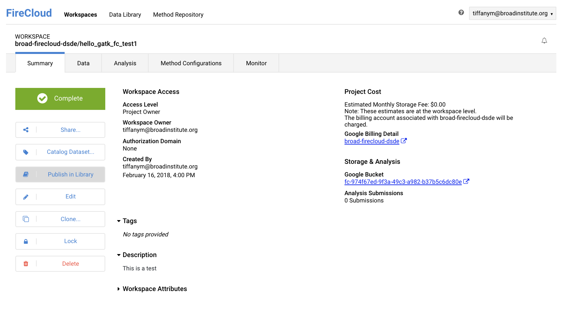Click the padlock icon in Lock button
561x323 pixels.
[26, 241]
